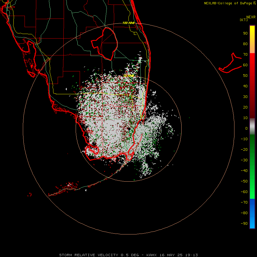Click the 100 NMI range ring label
The image size is (257, 257).
coord(128,23)
